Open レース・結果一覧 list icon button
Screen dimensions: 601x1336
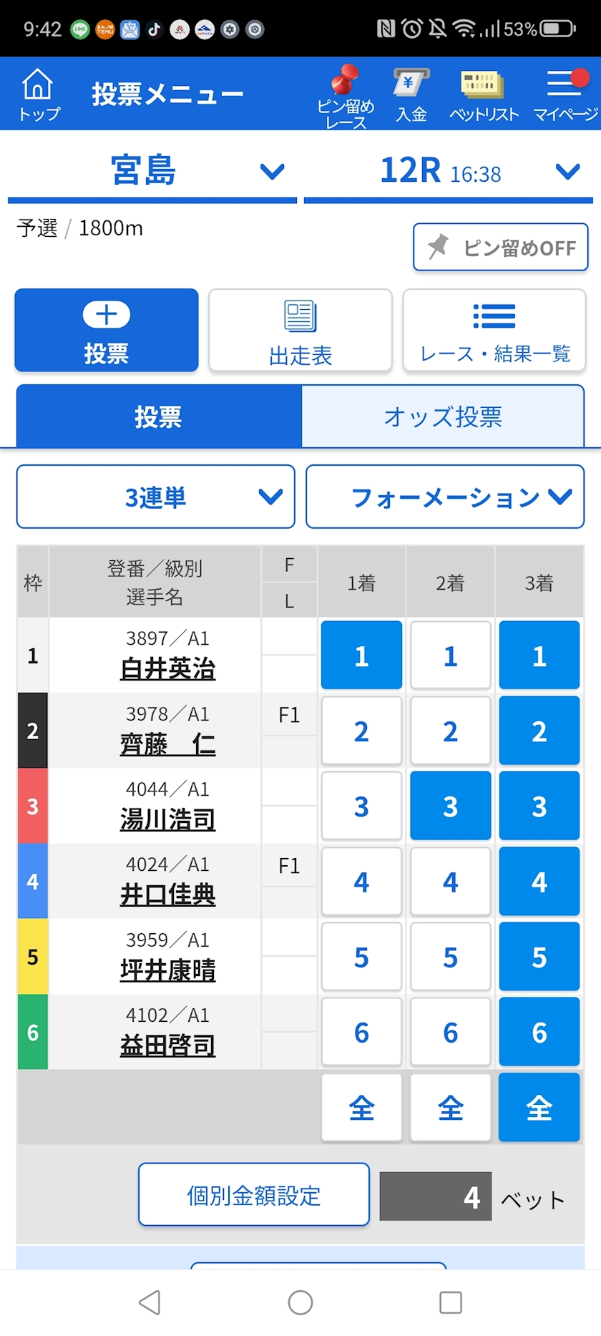click(494, 331)
